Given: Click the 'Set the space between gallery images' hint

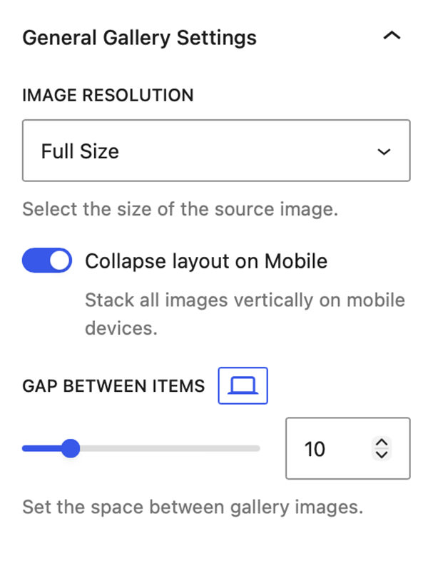Looking at the screenshot, I should coord(193,507).
